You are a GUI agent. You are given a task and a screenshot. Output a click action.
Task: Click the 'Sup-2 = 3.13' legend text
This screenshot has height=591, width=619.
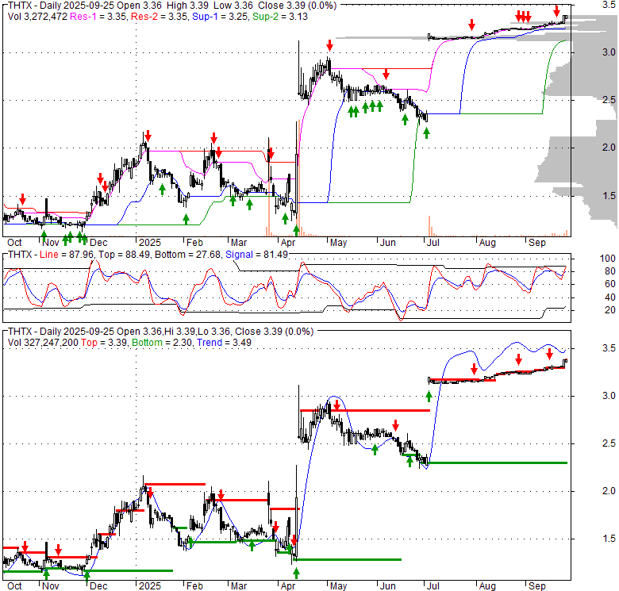pos(280,17)
